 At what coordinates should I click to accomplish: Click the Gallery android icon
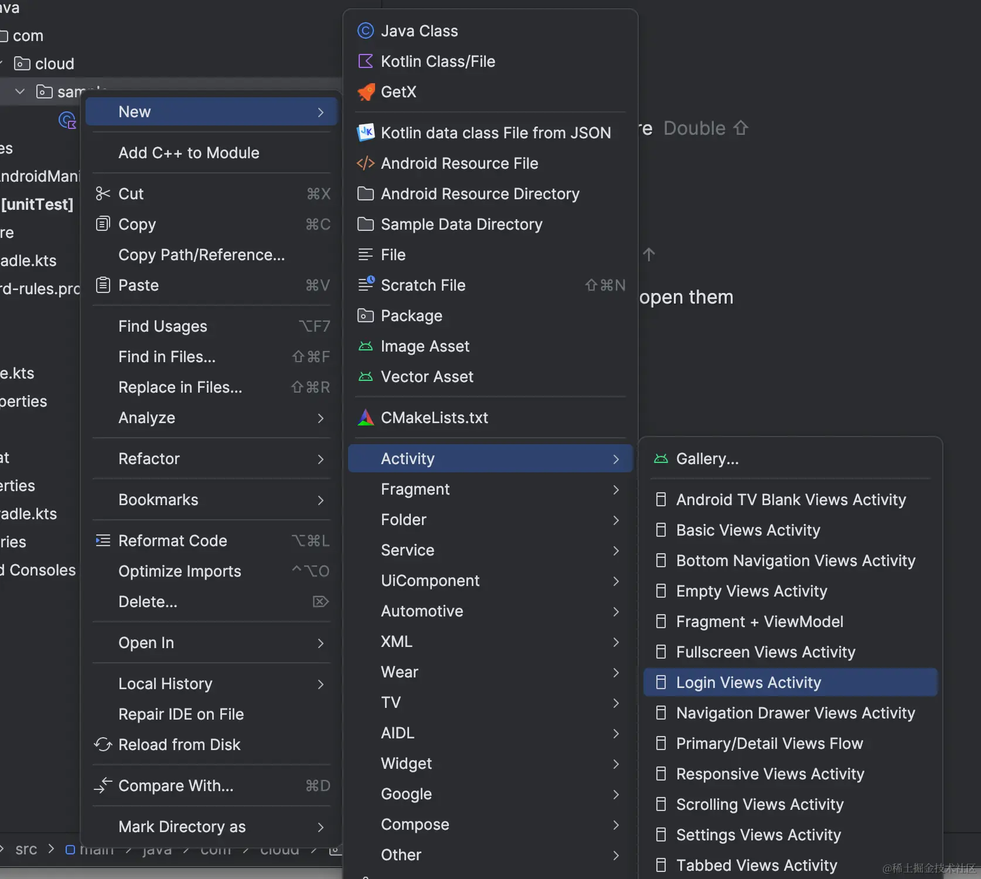click(661, 458)
